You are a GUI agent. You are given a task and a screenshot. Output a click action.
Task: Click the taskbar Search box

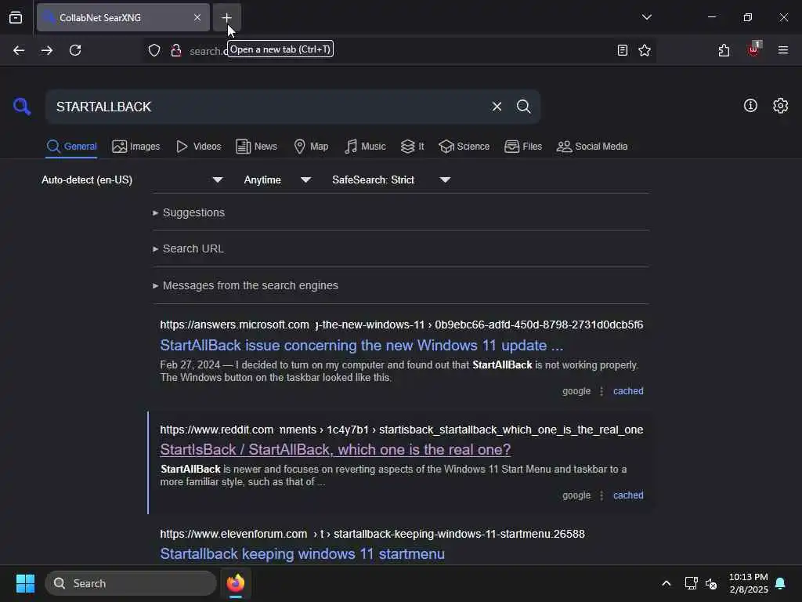pos(131,583)
